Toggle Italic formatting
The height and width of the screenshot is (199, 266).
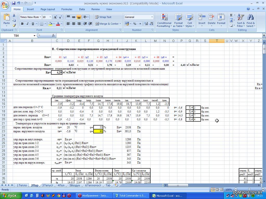tap(28, 24)
